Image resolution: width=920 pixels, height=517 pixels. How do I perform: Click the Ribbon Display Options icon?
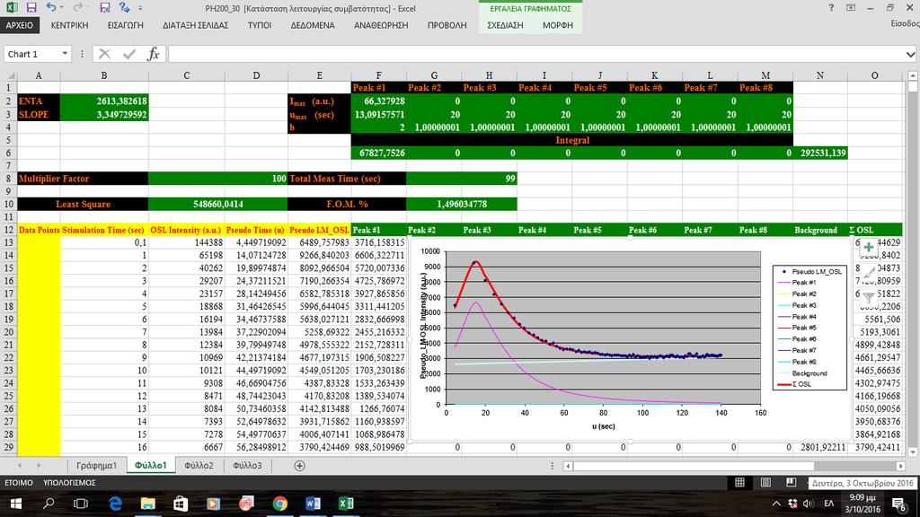pos(851,7)
